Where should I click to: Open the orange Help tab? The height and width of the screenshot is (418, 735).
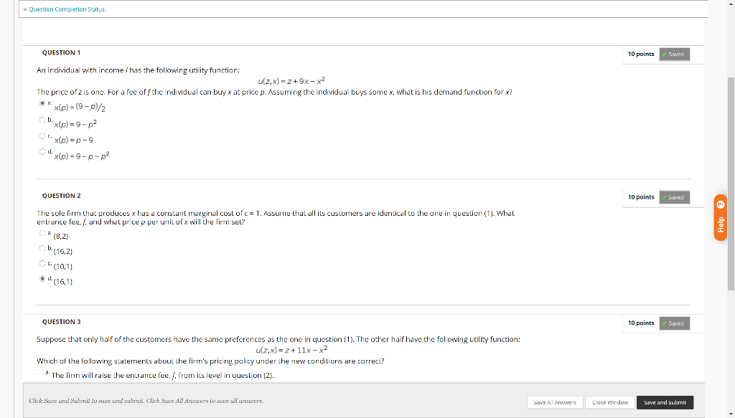(721, 218)
